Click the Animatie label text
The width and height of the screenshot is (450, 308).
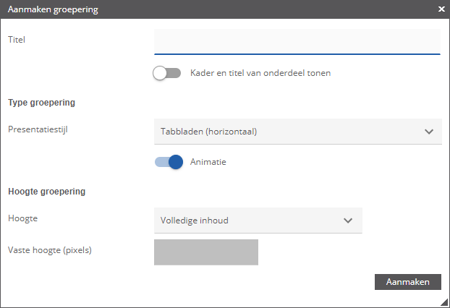208,162
